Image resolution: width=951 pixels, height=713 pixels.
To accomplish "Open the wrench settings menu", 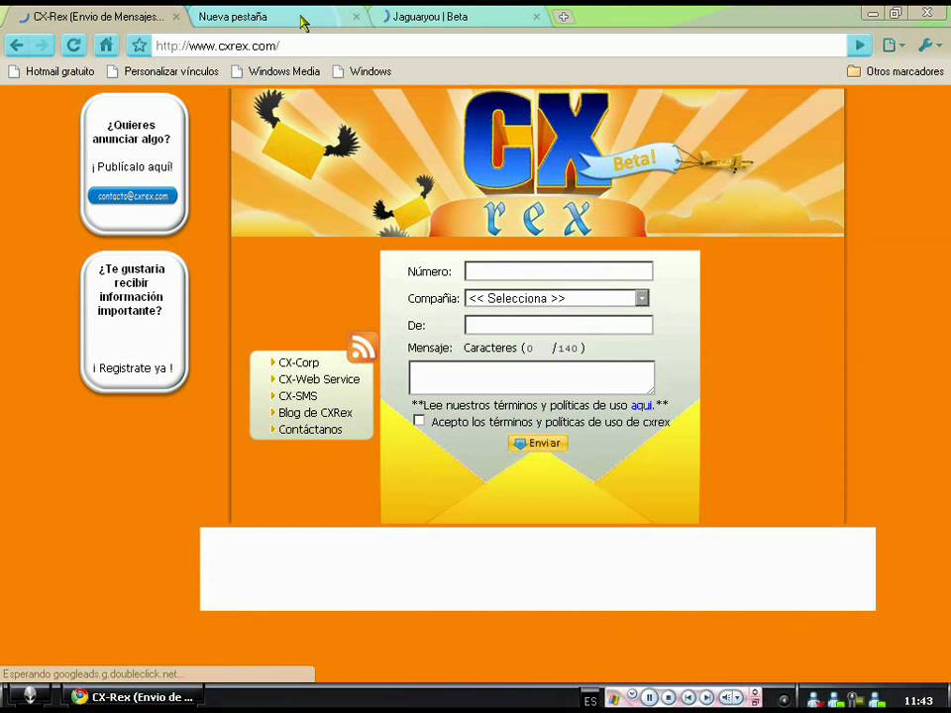I will tap(928, 45).
